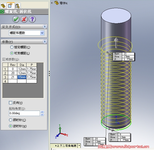The height and width of the screenshot is (150, 154).
Task: Open the ConfigurationManager tab
Action: pyautogui.click(x=18, y=6)
